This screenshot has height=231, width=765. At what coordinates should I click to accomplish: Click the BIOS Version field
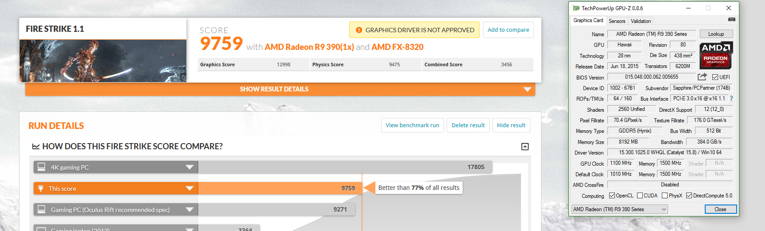pos(651,77)
